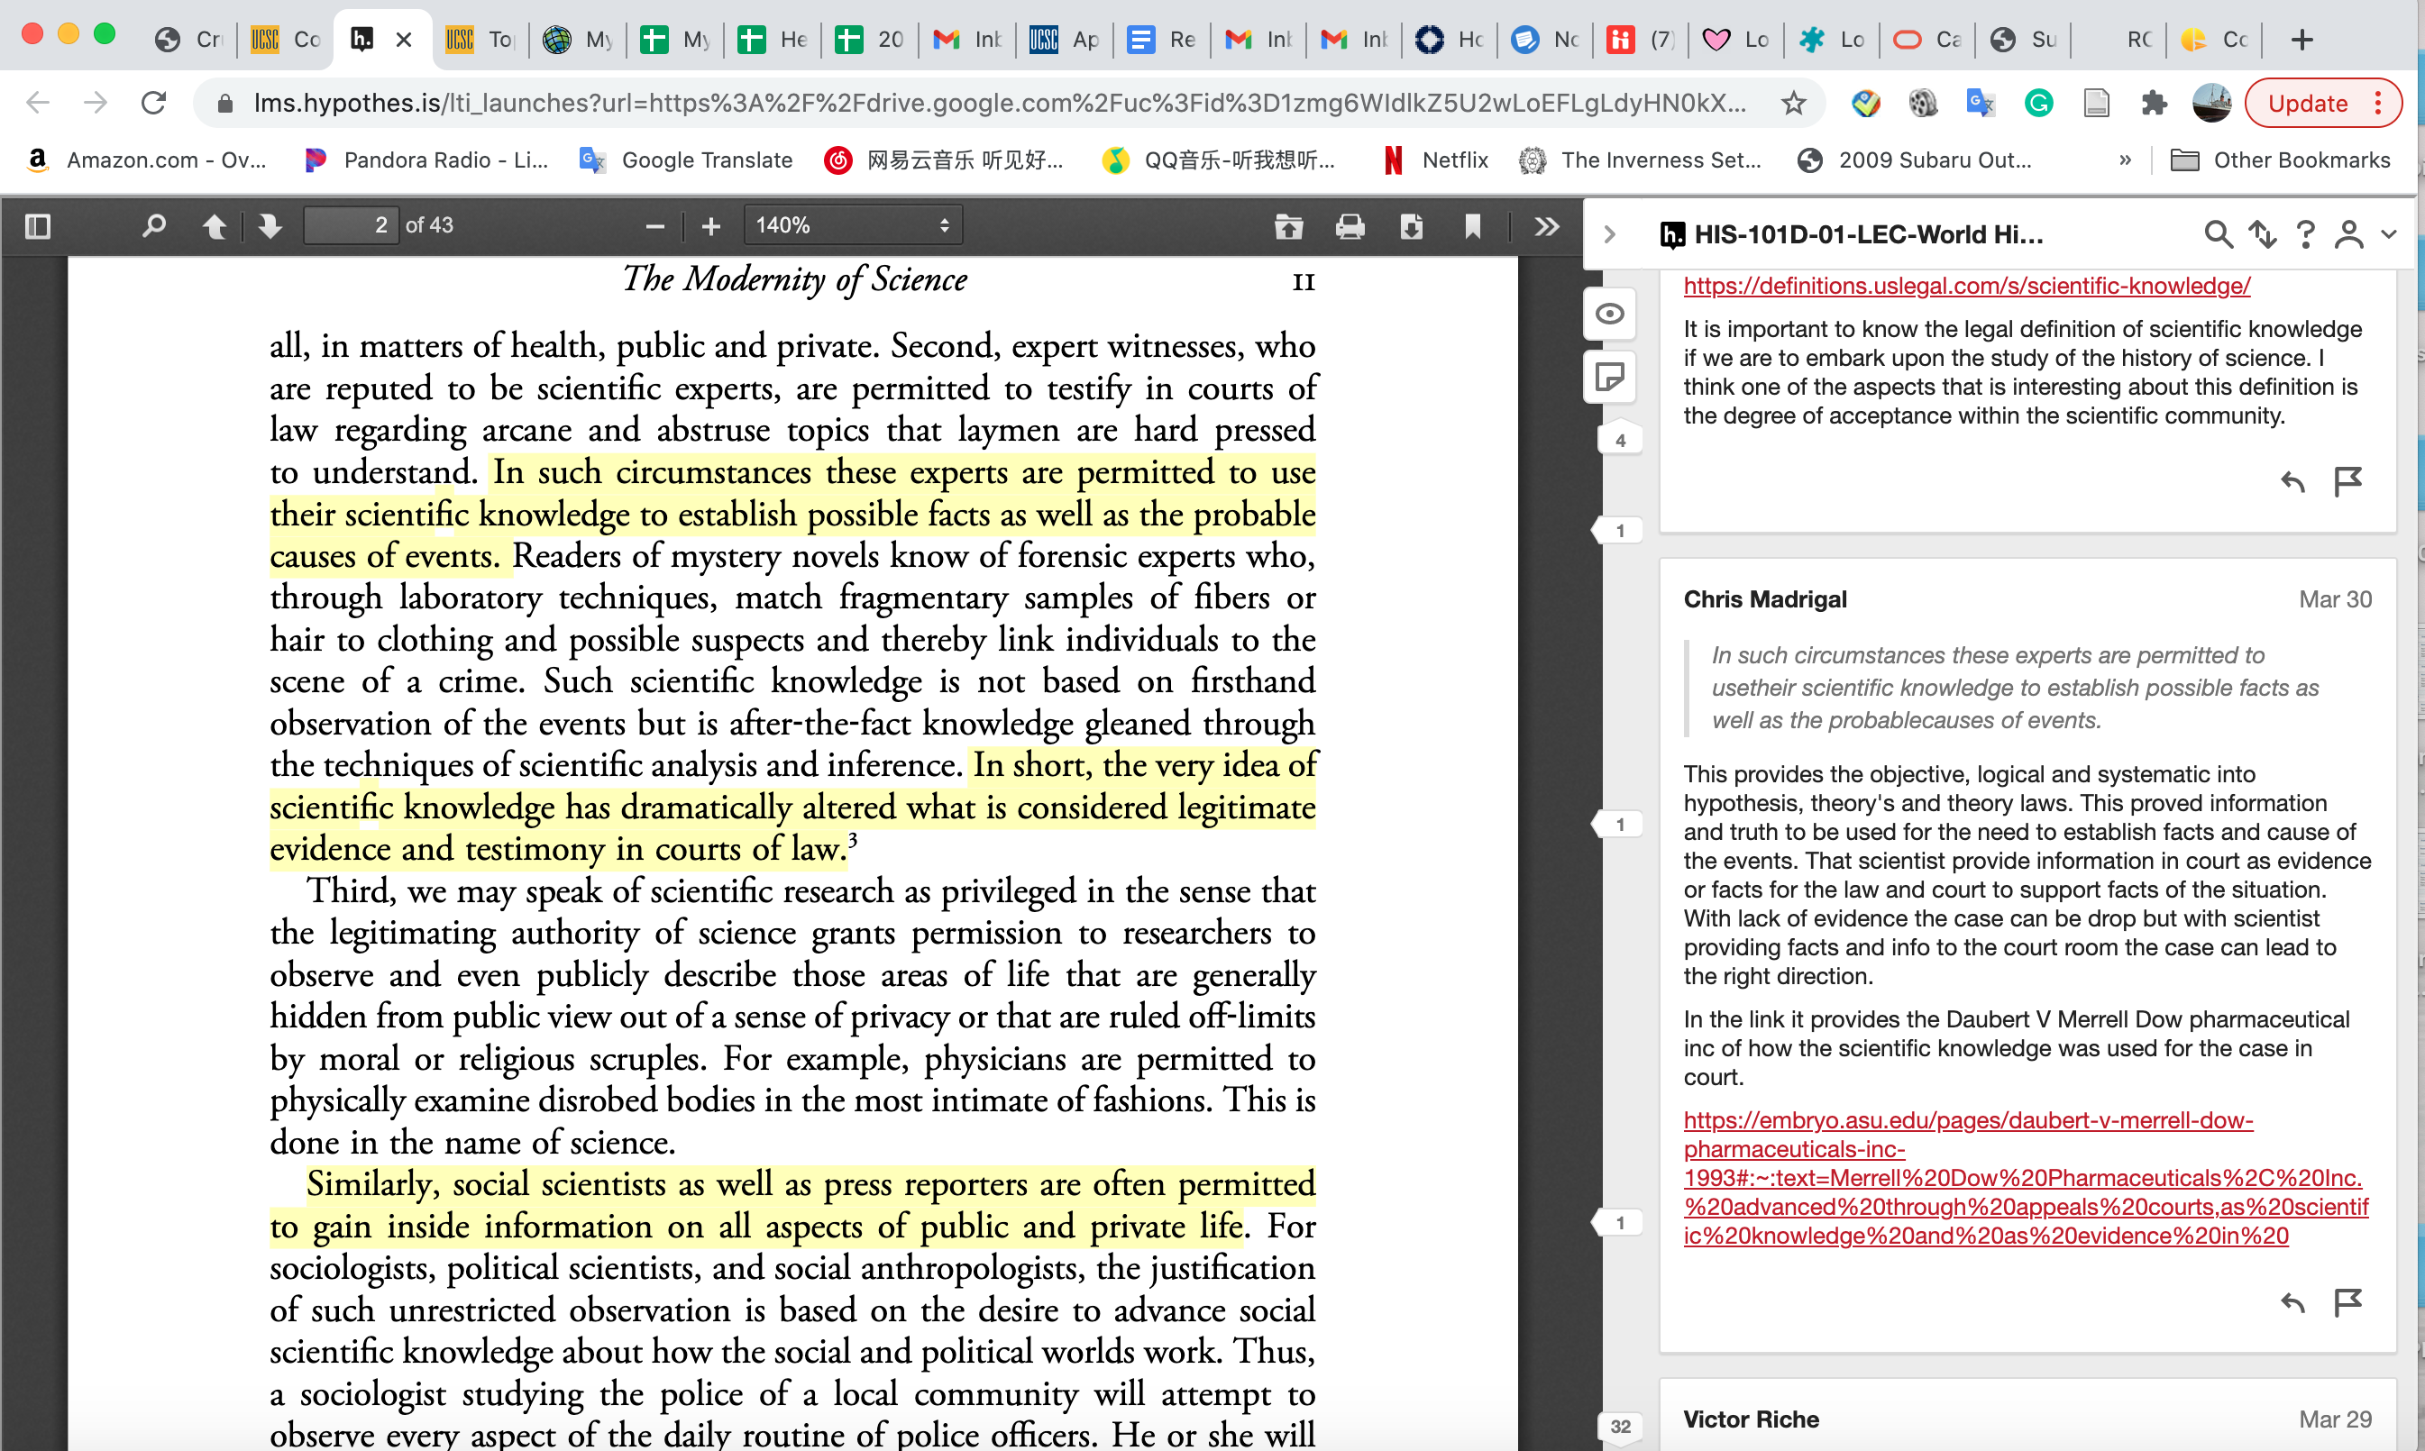The image size is (2425, 1451).
Task: Open PDF find-in-document search
Action: tap(153, 226)
